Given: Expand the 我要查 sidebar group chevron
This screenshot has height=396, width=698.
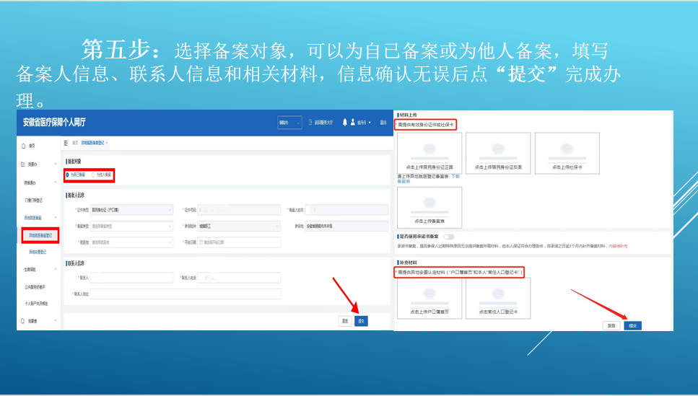Looking at the screenshot, I should (55, 321).
